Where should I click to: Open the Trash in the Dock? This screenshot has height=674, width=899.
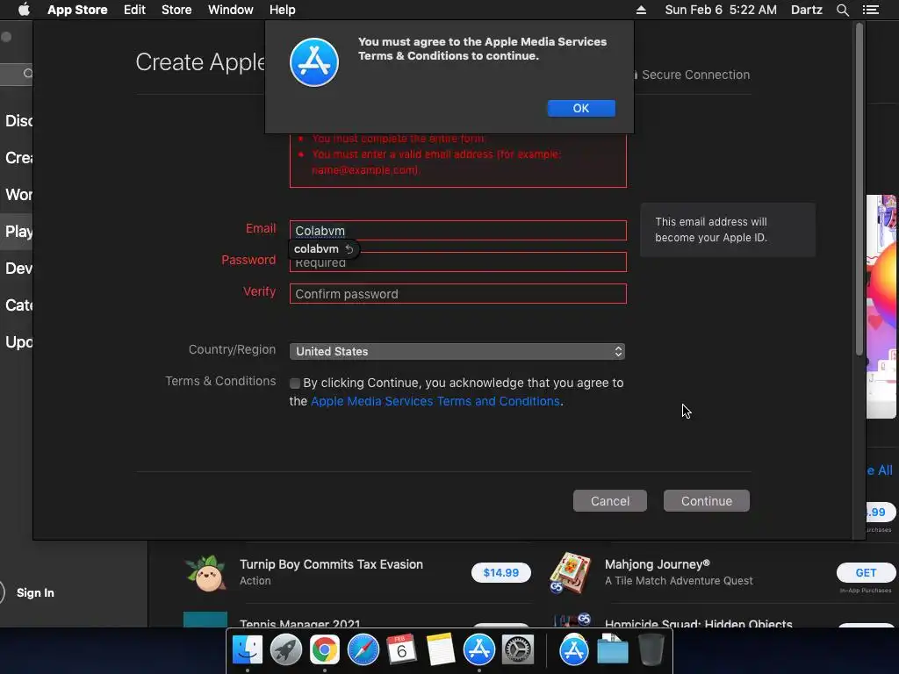click(651, 650)
